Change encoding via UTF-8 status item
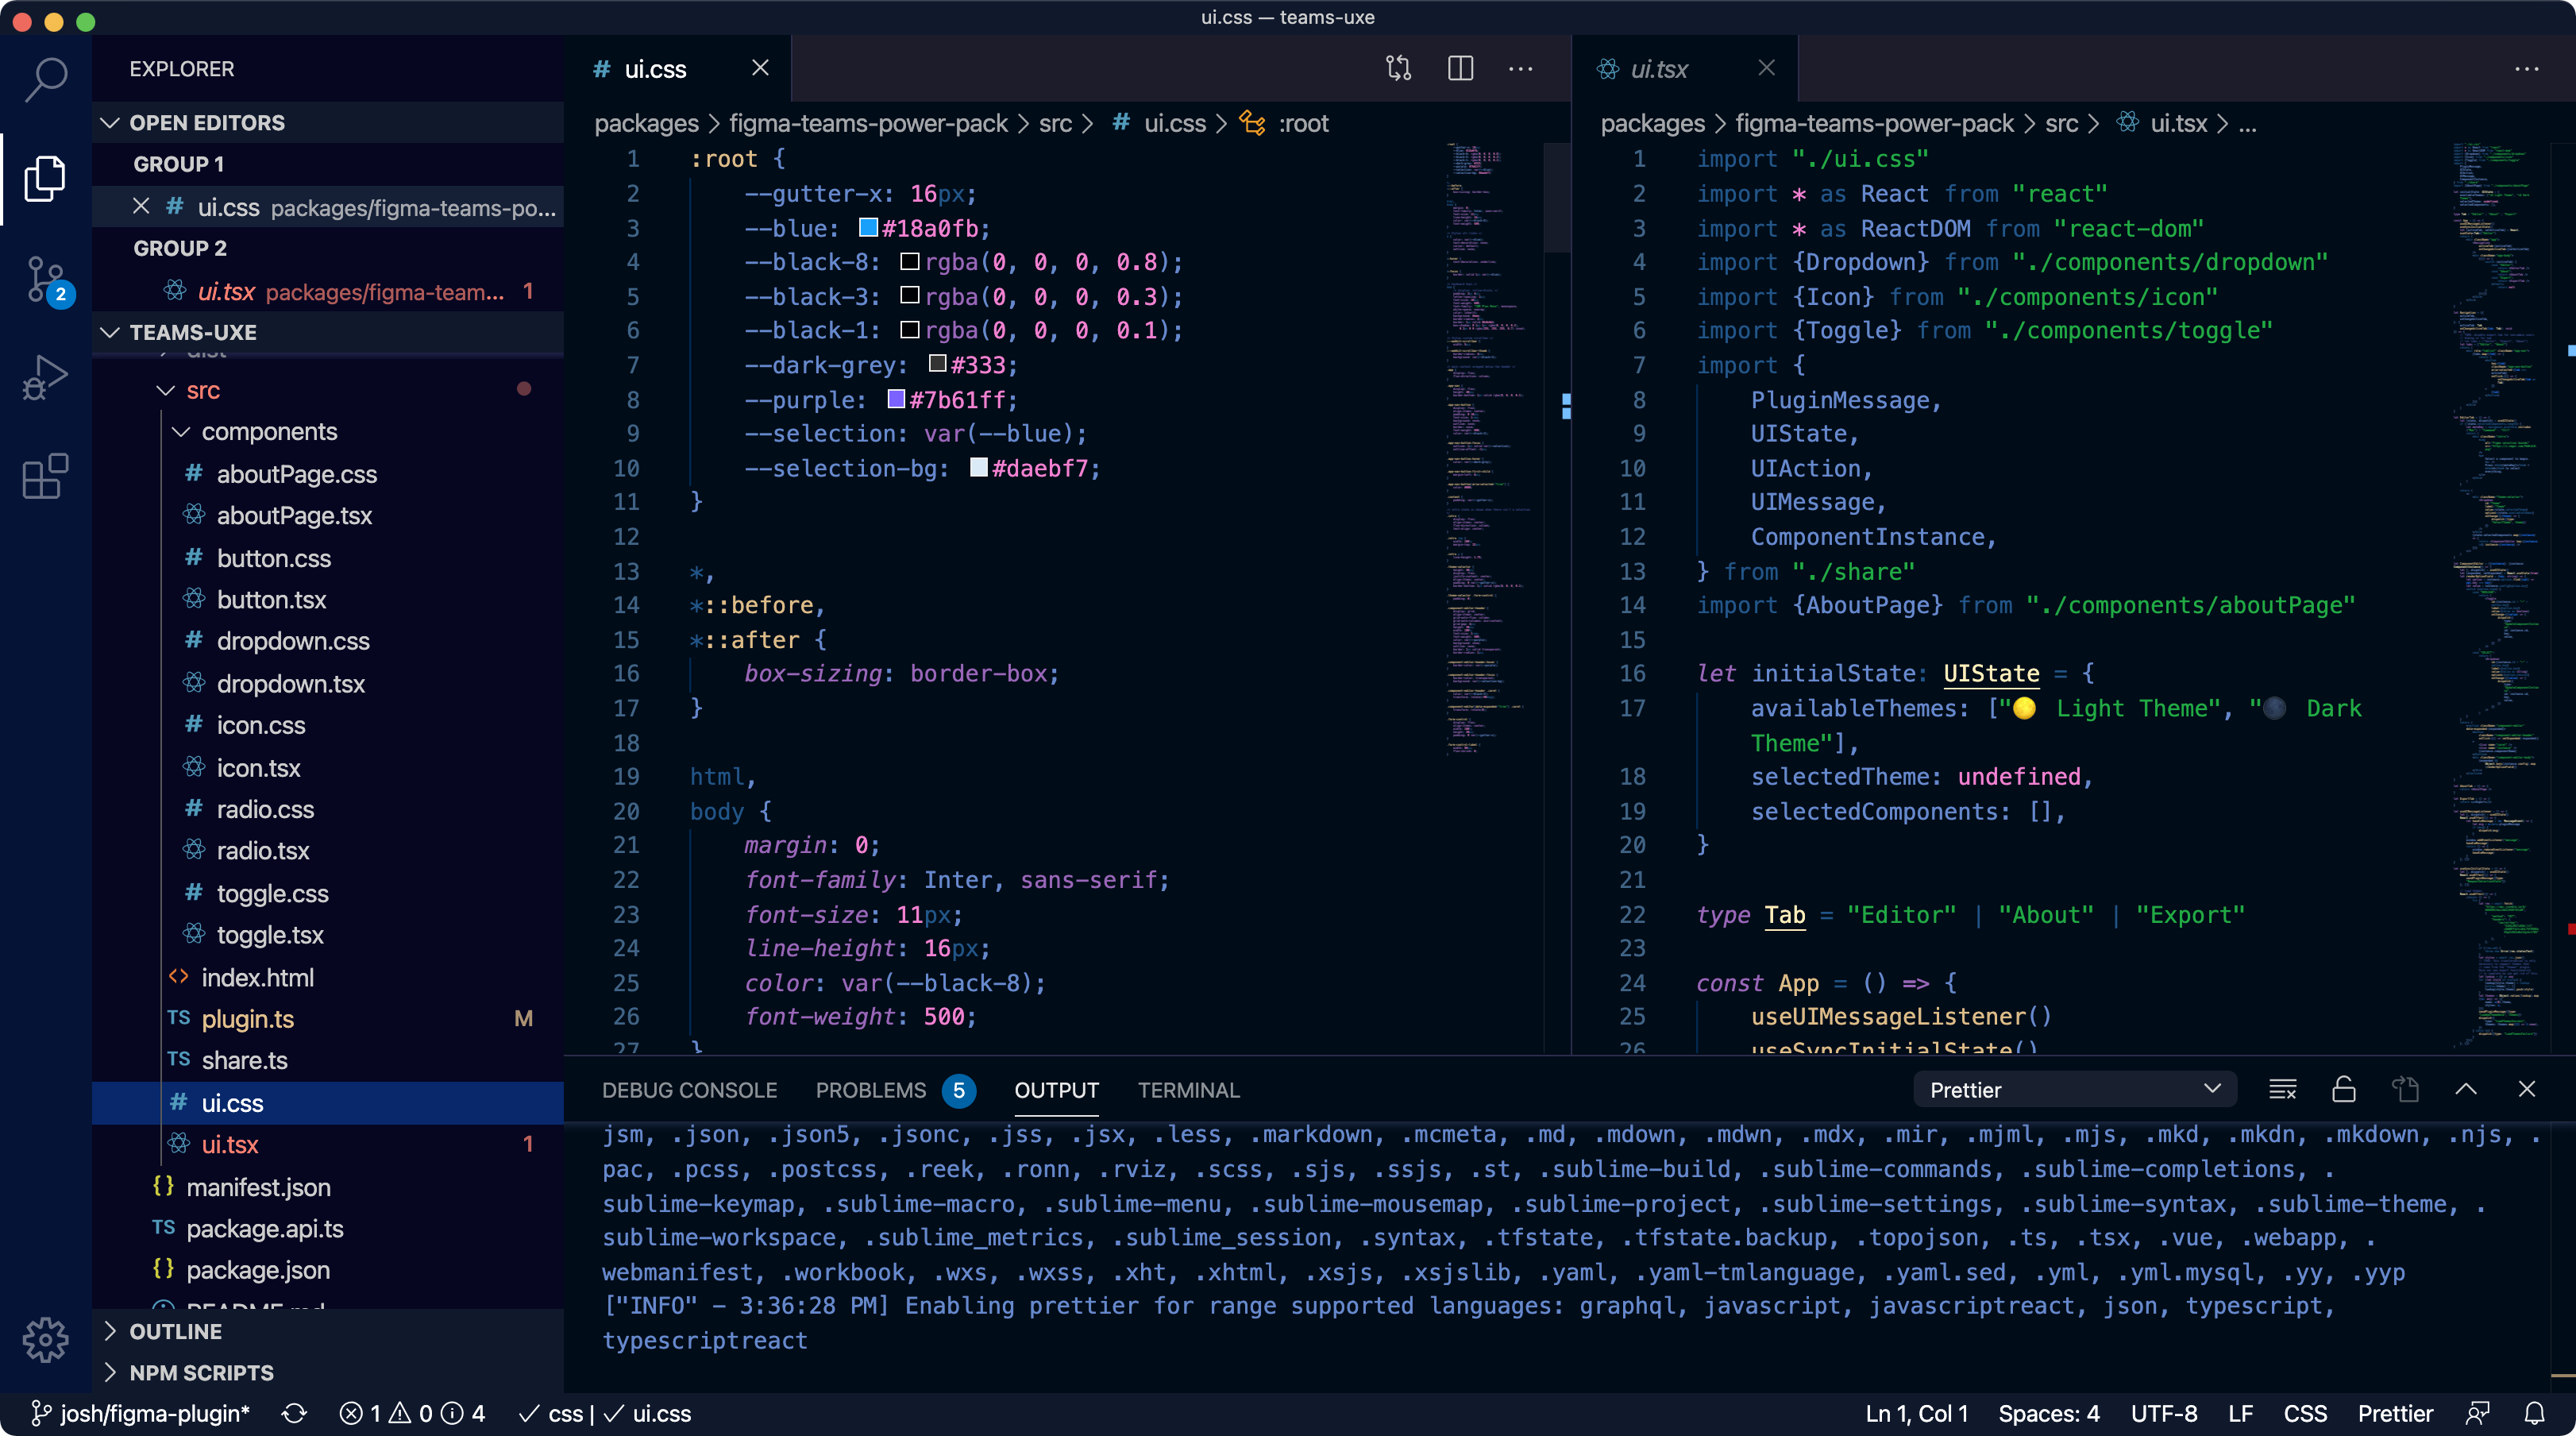2576x1436 pixels. [x=2164, y=1413]
